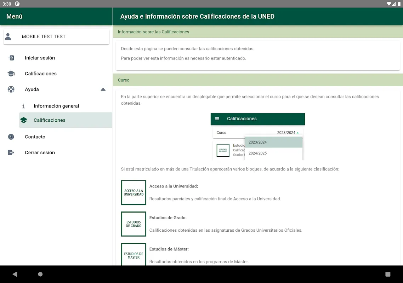Select the Ayuda menu item

pos(56,89)
